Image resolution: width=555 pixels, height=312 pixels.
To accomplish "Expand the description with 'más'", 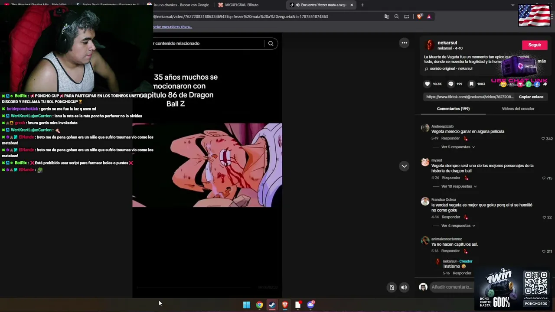I will click(x=542, y=61).
